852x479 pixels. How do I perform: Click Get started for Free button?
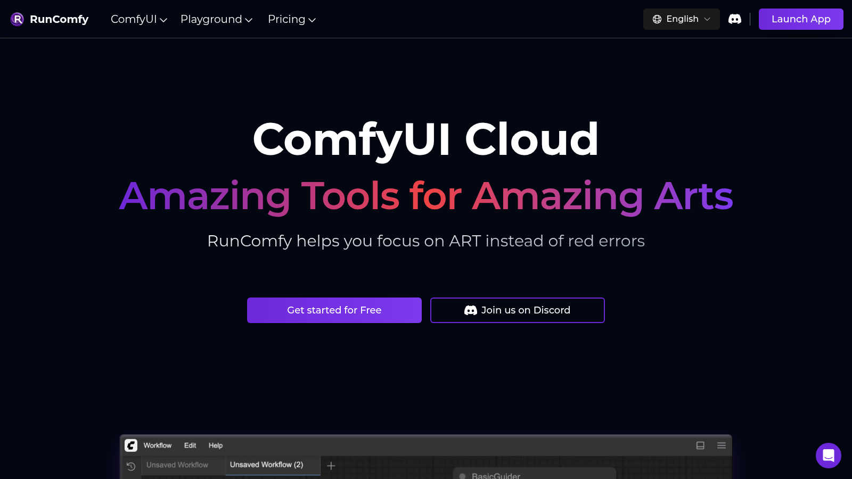coord(334,310)
